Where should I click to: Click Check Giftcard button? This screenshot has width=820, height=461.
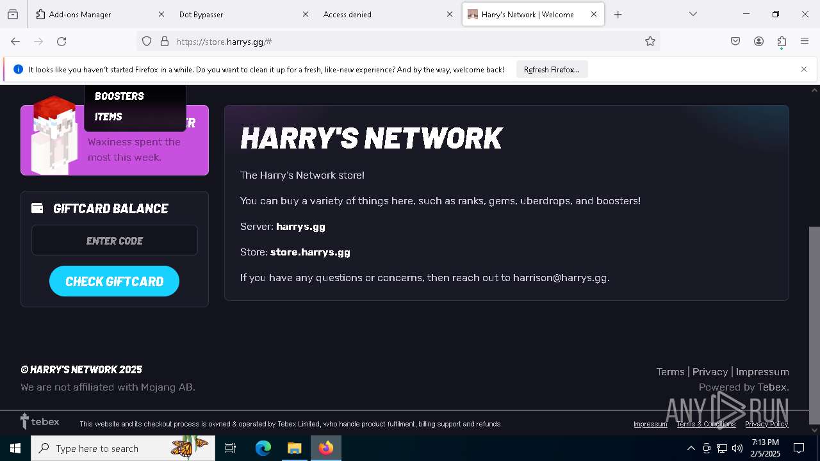point(114,281)
